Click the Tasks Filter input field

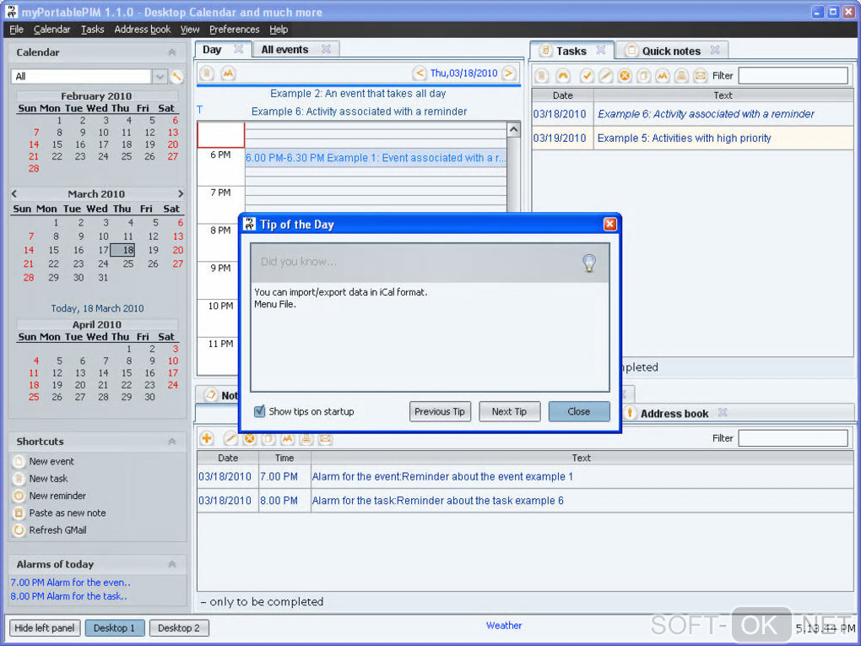point(793,76)
